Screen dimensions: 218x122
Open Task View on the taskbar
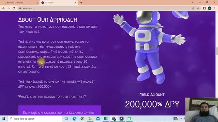click(x=66, y=119)
